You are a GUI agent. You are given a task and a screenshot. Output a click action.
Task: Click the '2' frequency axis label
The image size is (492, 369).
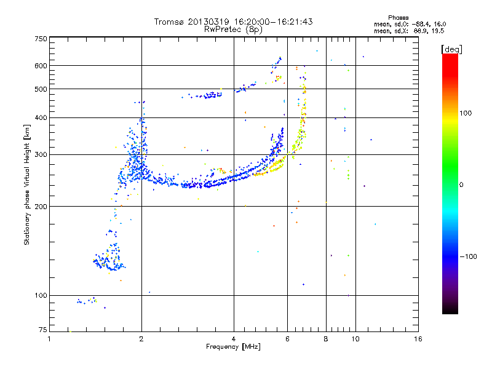point(141,339)
